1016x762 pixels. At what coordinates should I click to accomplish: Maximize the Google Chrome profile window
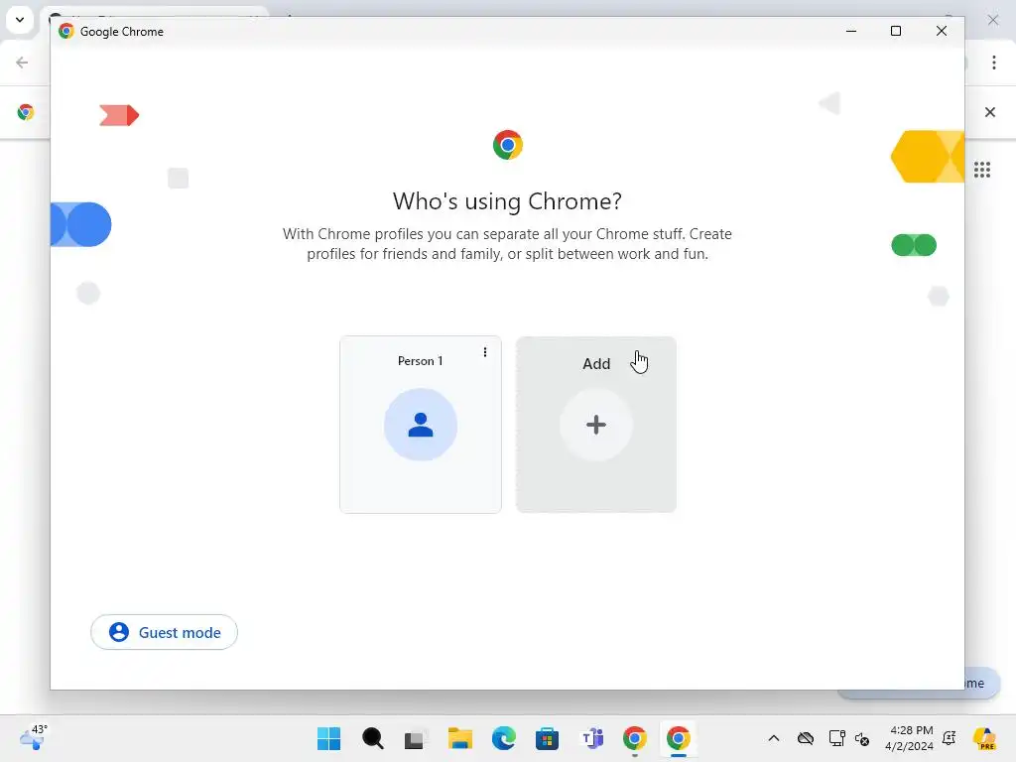[x=896, y=31]
